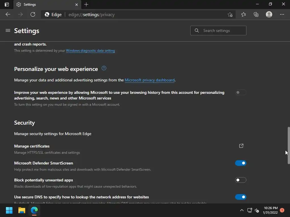Open the Microsoft privacy dashboard link

(x=150, y=80)
